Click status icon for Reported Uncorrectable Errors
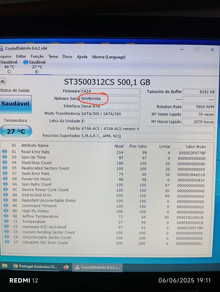 pos(6,200)
